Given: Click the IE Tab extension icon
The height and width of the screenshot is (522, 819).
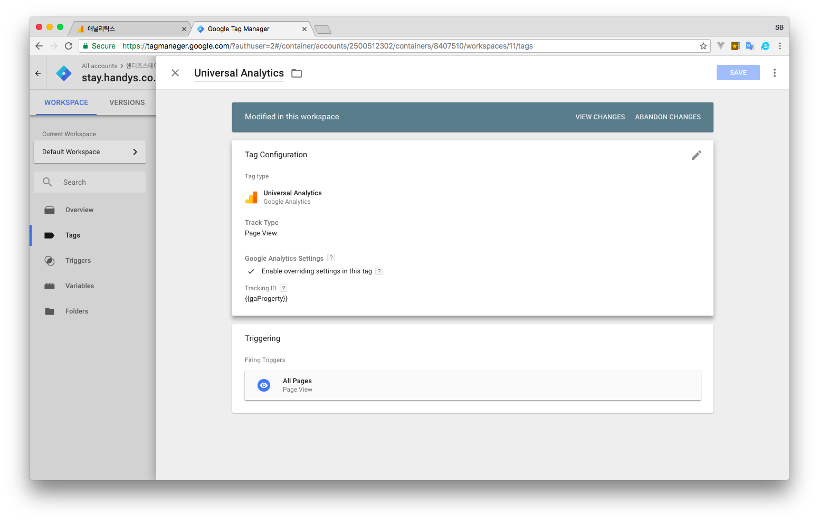Looking at the screenshot, I should 765,46.
